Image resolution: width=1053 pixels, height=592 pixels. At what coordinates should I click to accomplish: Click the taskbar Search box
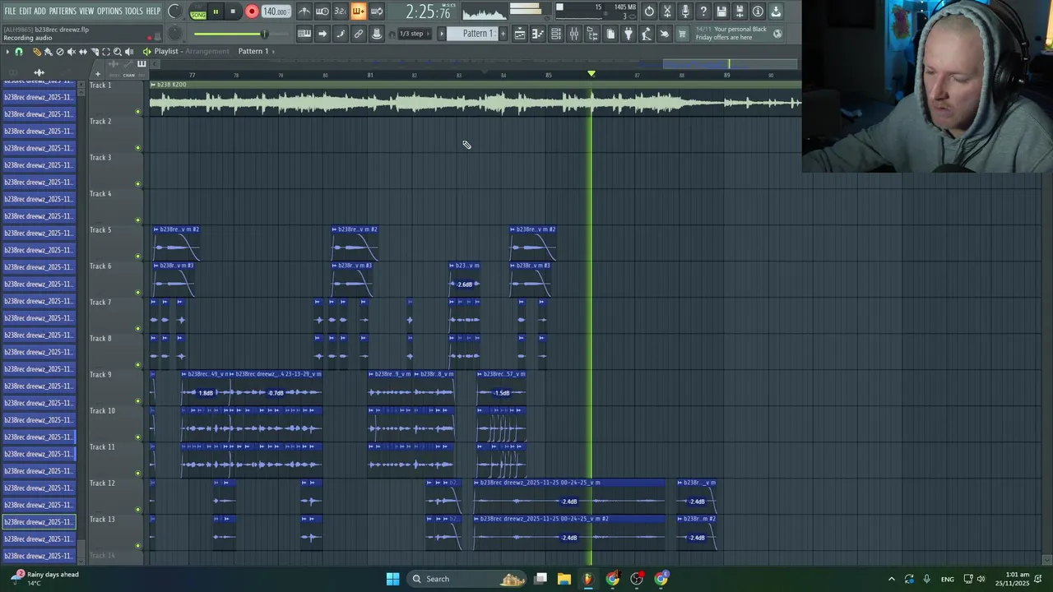click(x=466, y=579)
